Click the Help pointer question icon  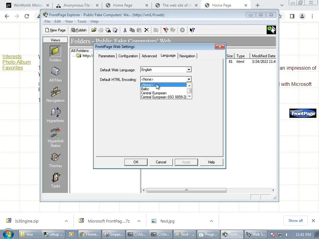(x=192, y=30)
